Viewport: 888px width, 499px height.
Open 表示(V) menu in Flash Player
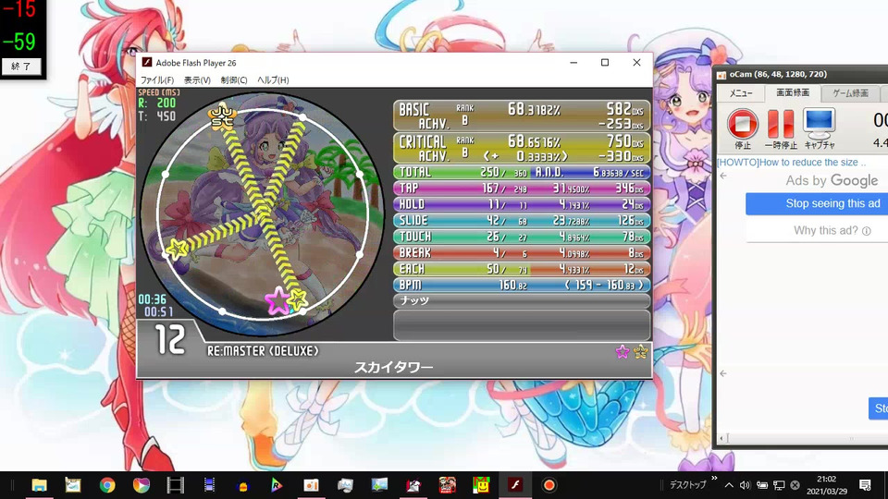click(197, 79)
